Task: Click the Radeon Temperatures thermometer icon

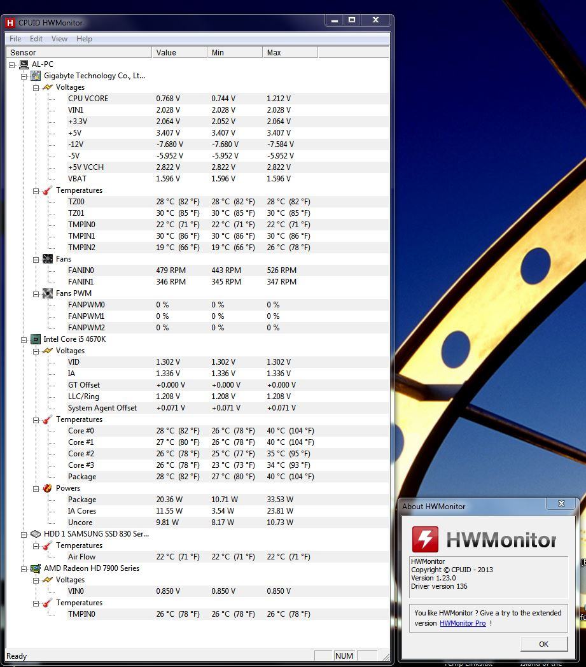Action: 48,603
